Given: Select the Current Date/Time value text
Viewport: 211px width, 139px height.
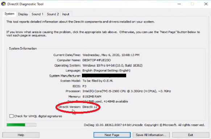Looking at the screenshot, I should [x=111, y=55].
